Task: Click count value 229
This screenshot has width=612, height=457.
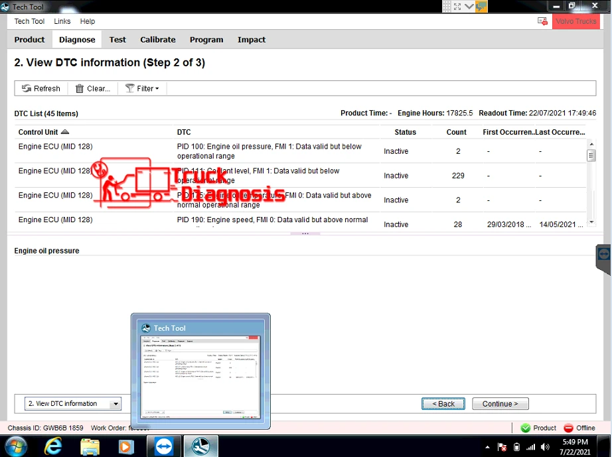Action: click(x=458, y=176)
